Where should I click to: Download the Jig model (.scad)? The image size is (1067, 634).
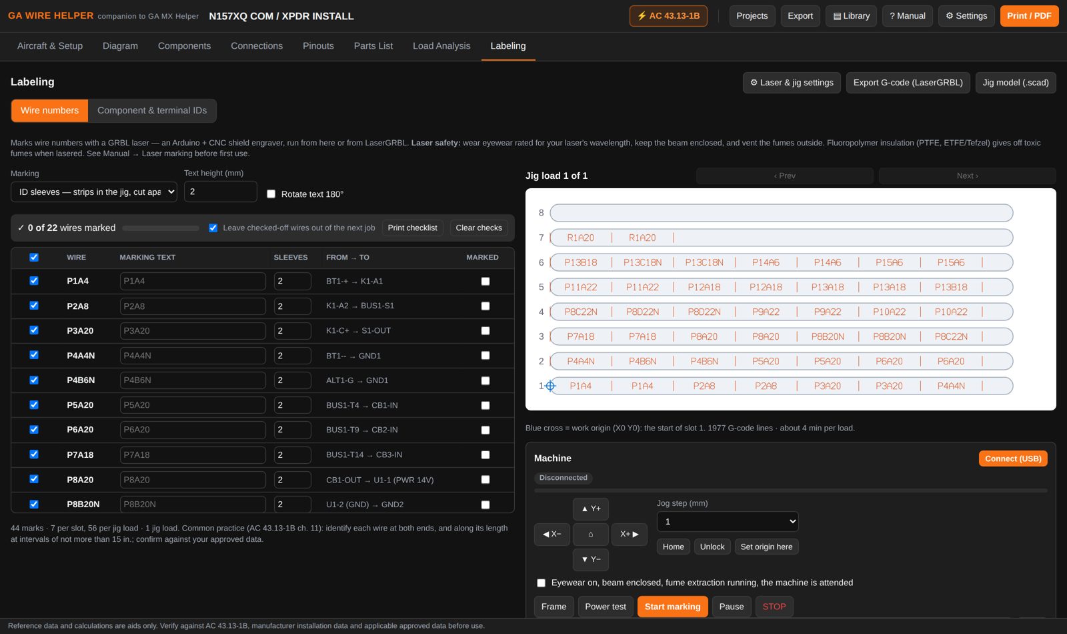point(1016,83)
